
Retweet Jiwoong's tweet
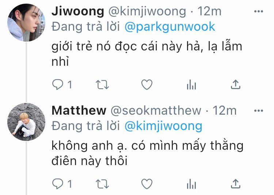(x=102, y=85)
